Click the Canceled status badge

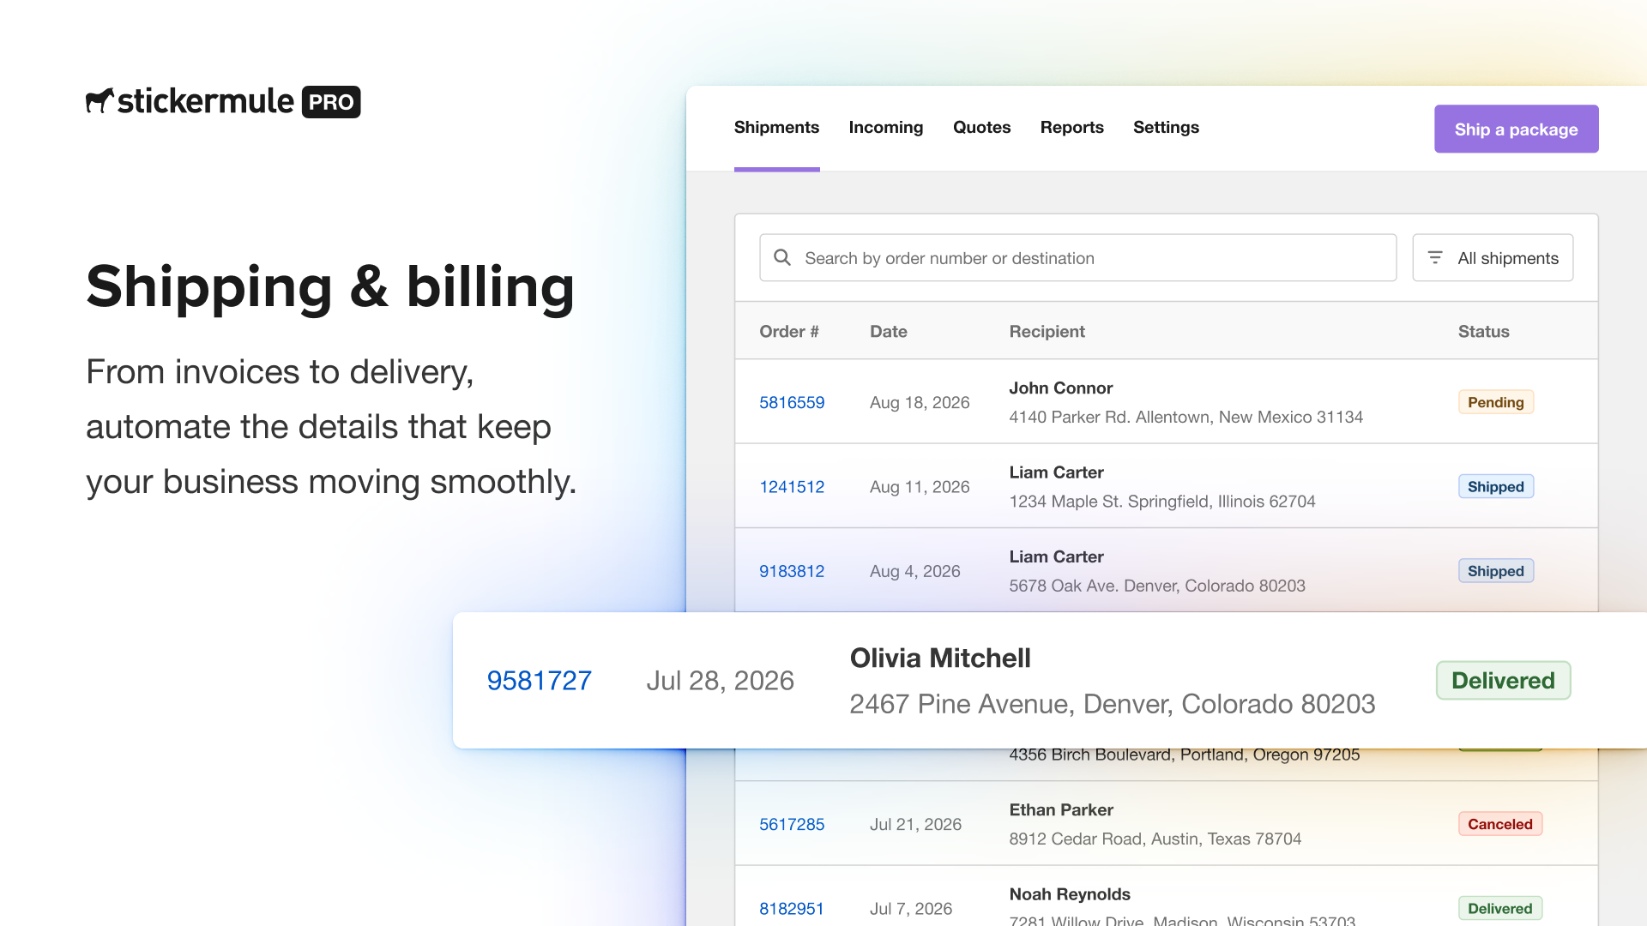tap(1500, 824)
